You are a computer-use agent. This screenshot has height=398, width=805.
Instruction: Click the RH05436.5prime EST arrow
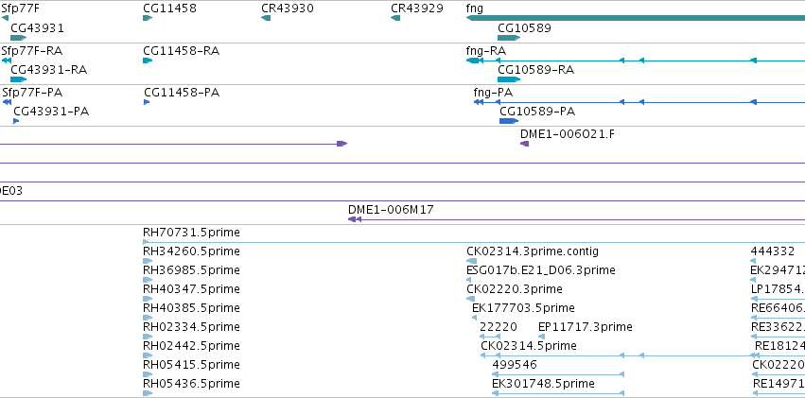(148, 393)
